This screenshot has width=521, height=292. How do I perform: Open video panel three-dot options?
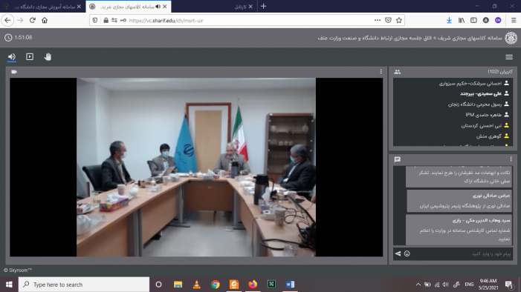tap(381, 72)
